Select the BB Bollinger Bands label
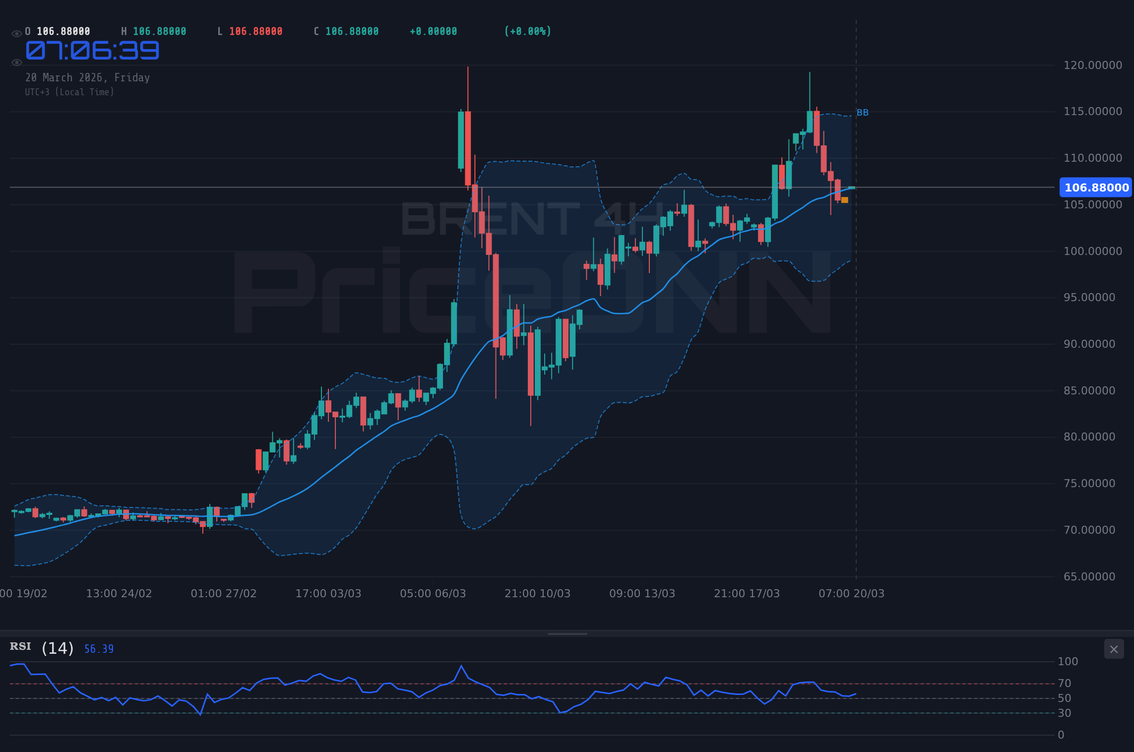Screen dimensions: 1134x752 862,113
